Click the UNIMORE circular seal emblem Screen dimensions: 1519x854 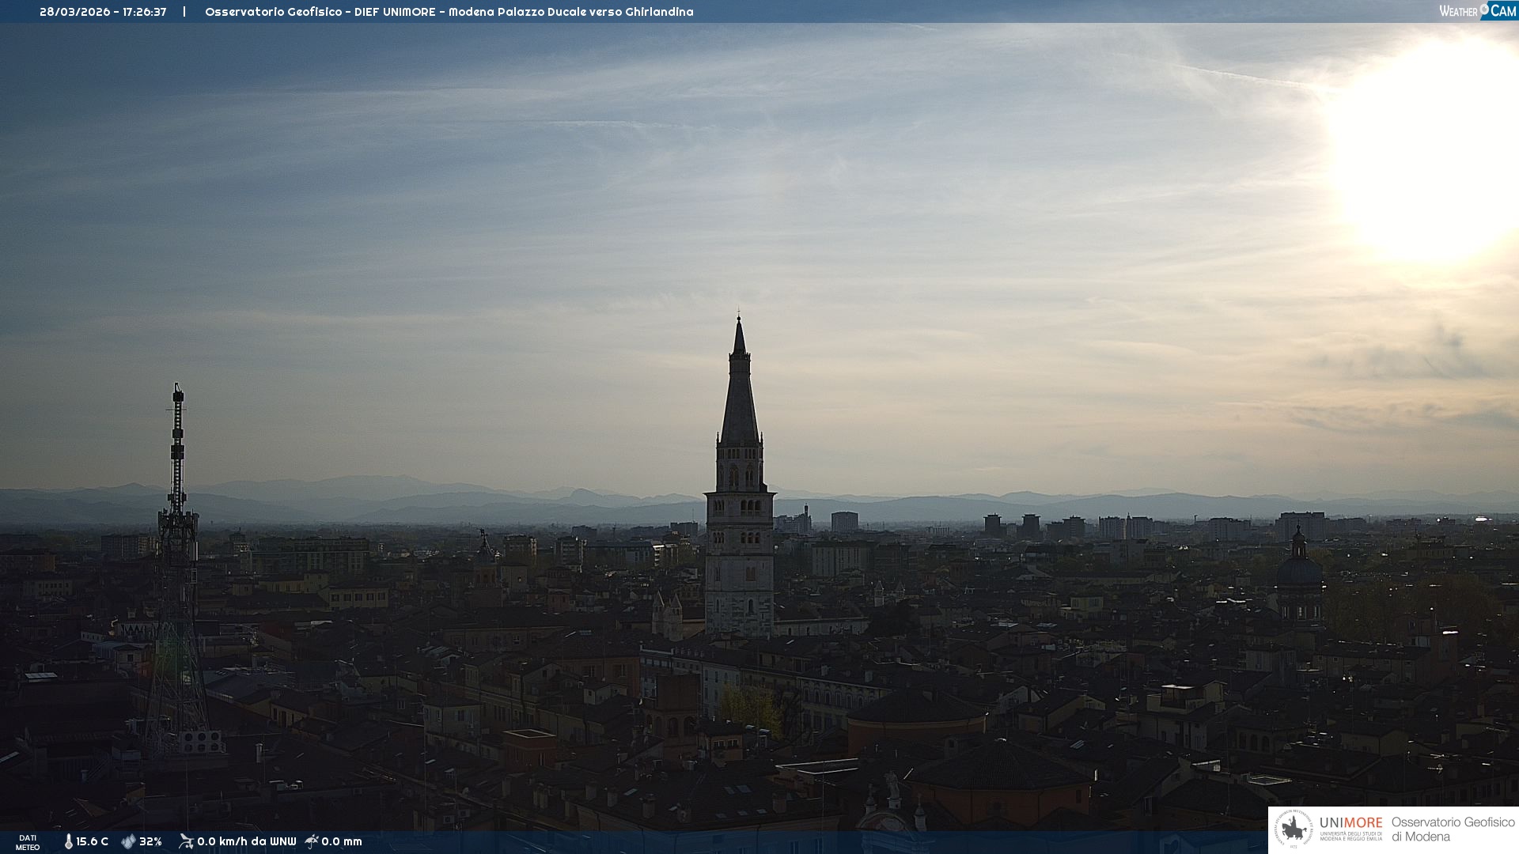[x=1294, y=829]
